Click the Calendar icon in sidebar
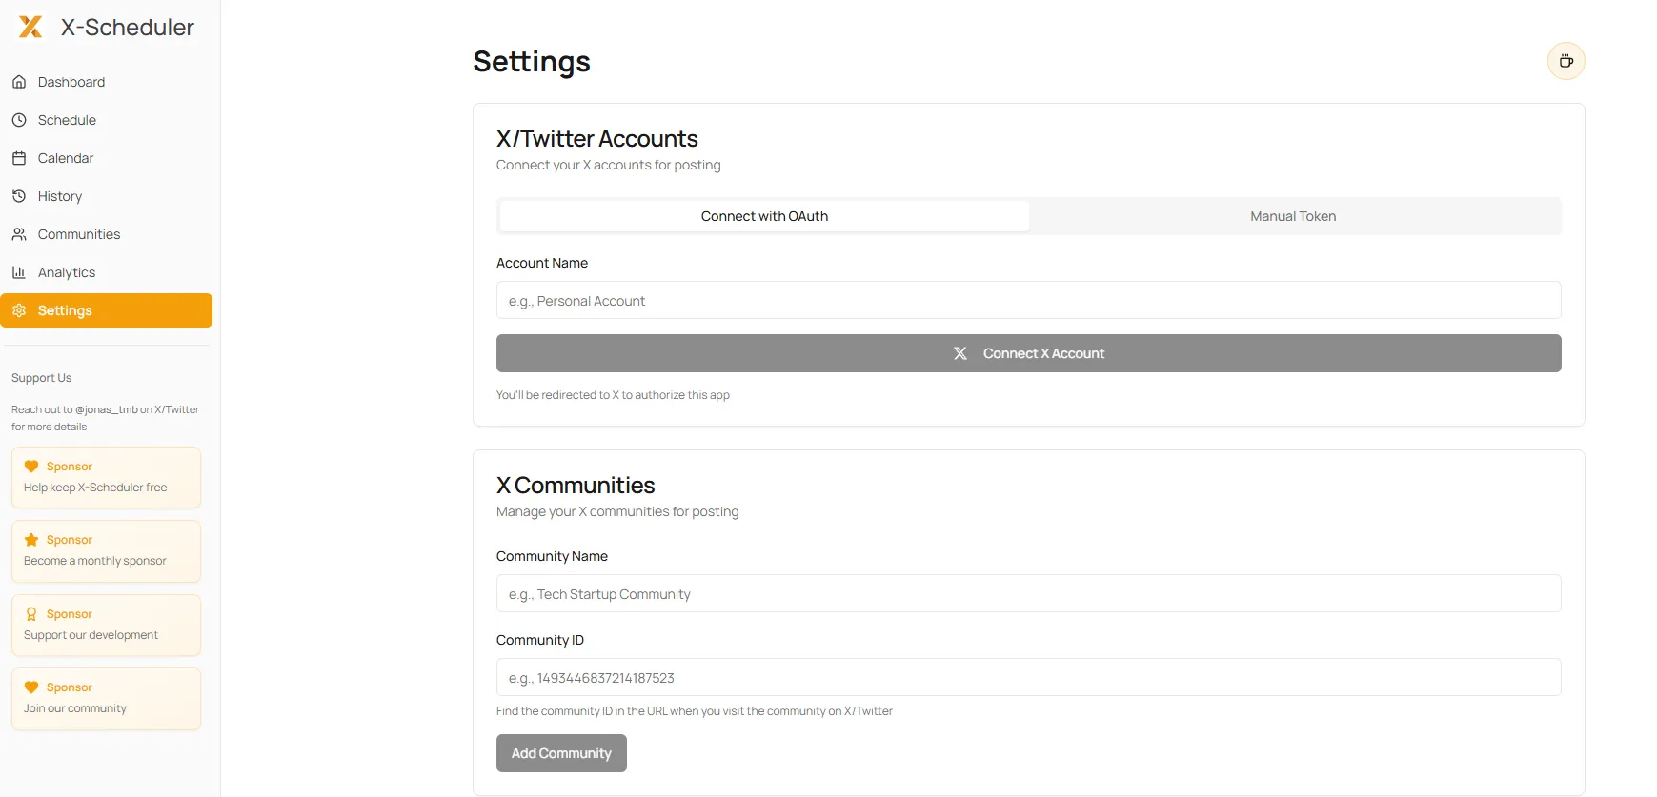Viewport: 1657px width, 797px height. (x=19, y=158)
